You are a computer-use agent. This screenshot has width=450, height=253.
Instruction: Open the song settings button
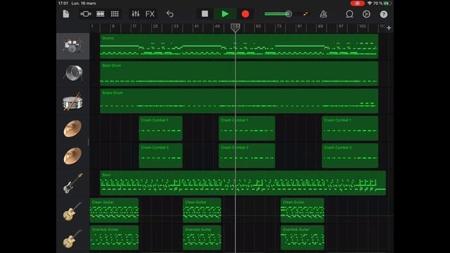coord(366,14)
